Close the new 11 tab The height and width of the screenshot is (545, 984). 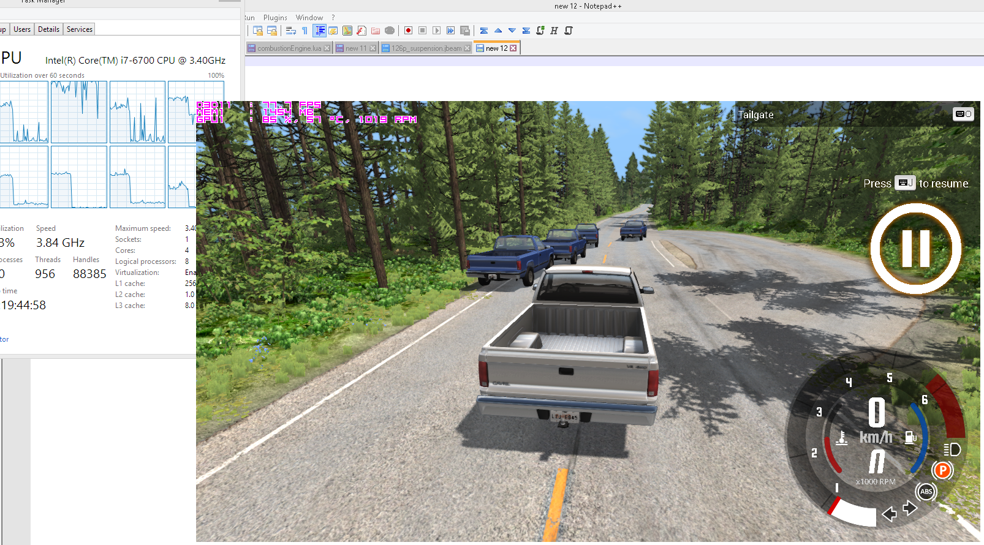point(373,48)
